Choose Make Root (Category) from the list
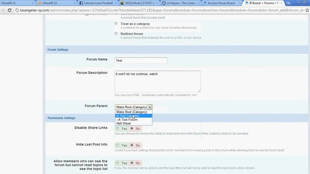Viewport: 310px width, 174px height. coord(134,112)
